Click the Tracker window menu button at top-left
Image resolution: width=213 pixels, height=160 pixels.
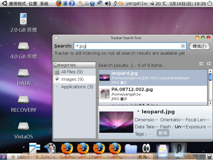(56, 38)
